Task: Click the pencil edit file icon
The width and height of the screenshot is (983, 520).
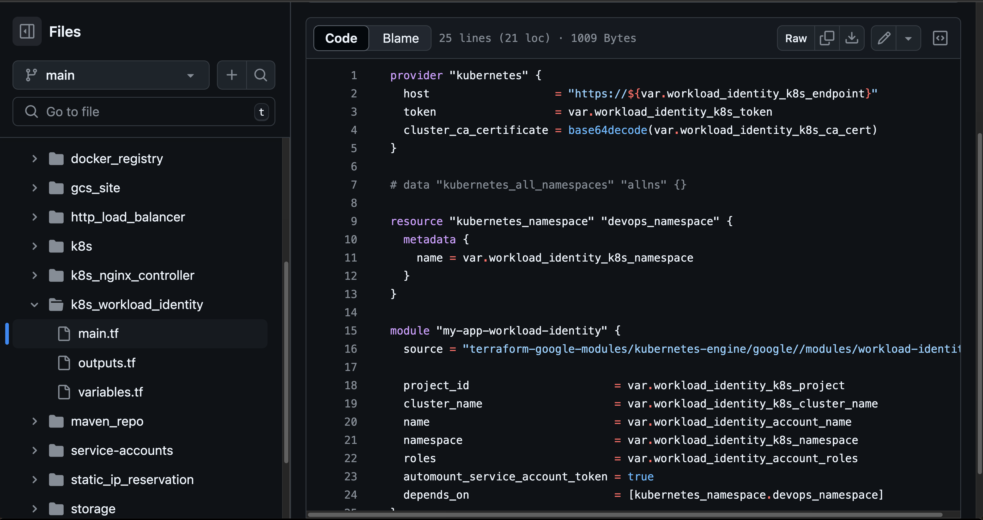Action: point(884,38)
